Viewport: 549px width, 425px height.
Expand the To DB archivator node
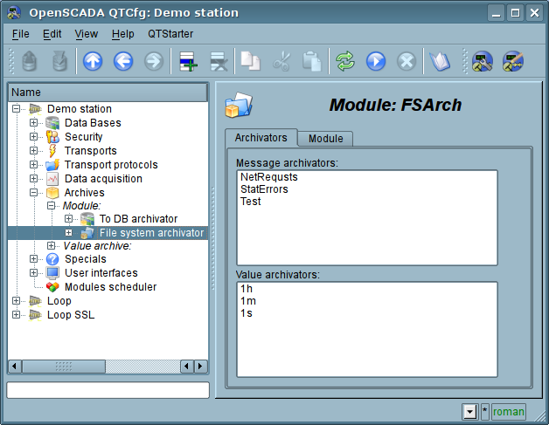pos(68,219)
